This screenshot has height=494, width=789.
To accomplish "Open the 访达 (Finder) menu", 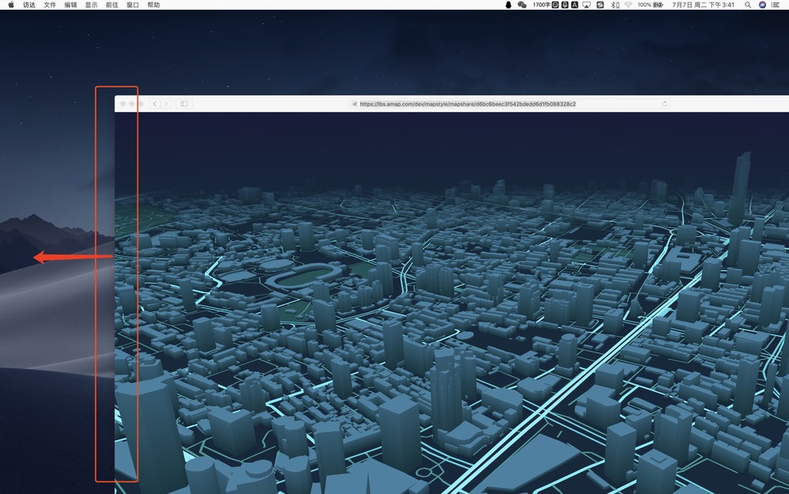I will coord(29,5).
